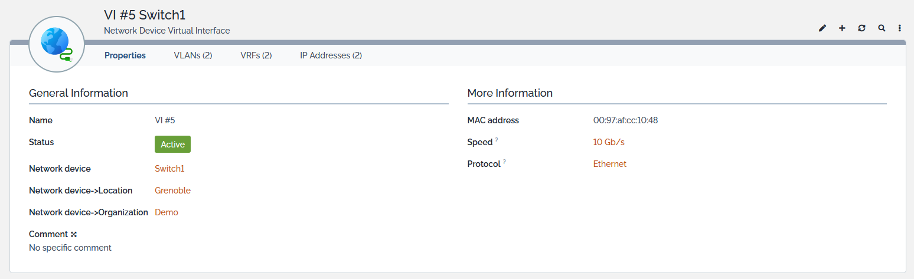
Task: Click the globe network interface icon
Action: (57, 44)
